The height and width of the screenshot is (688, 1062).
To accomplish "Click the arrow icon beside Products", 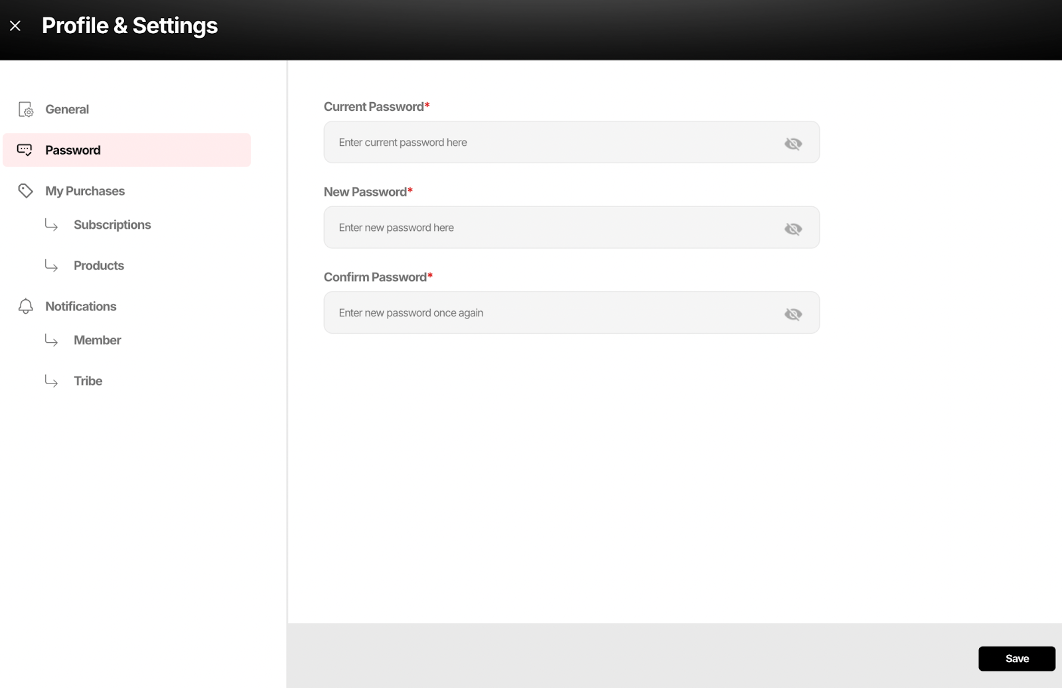I will click(x=52, y=265).
